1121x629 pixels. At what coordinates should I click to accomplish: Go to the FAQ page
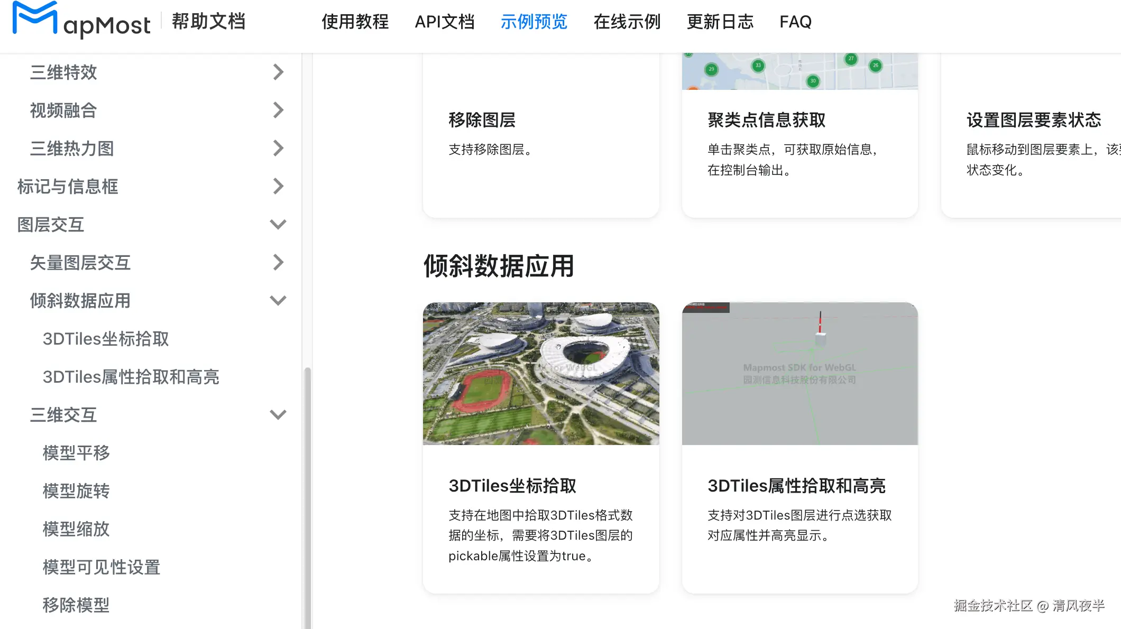(795, 22)
